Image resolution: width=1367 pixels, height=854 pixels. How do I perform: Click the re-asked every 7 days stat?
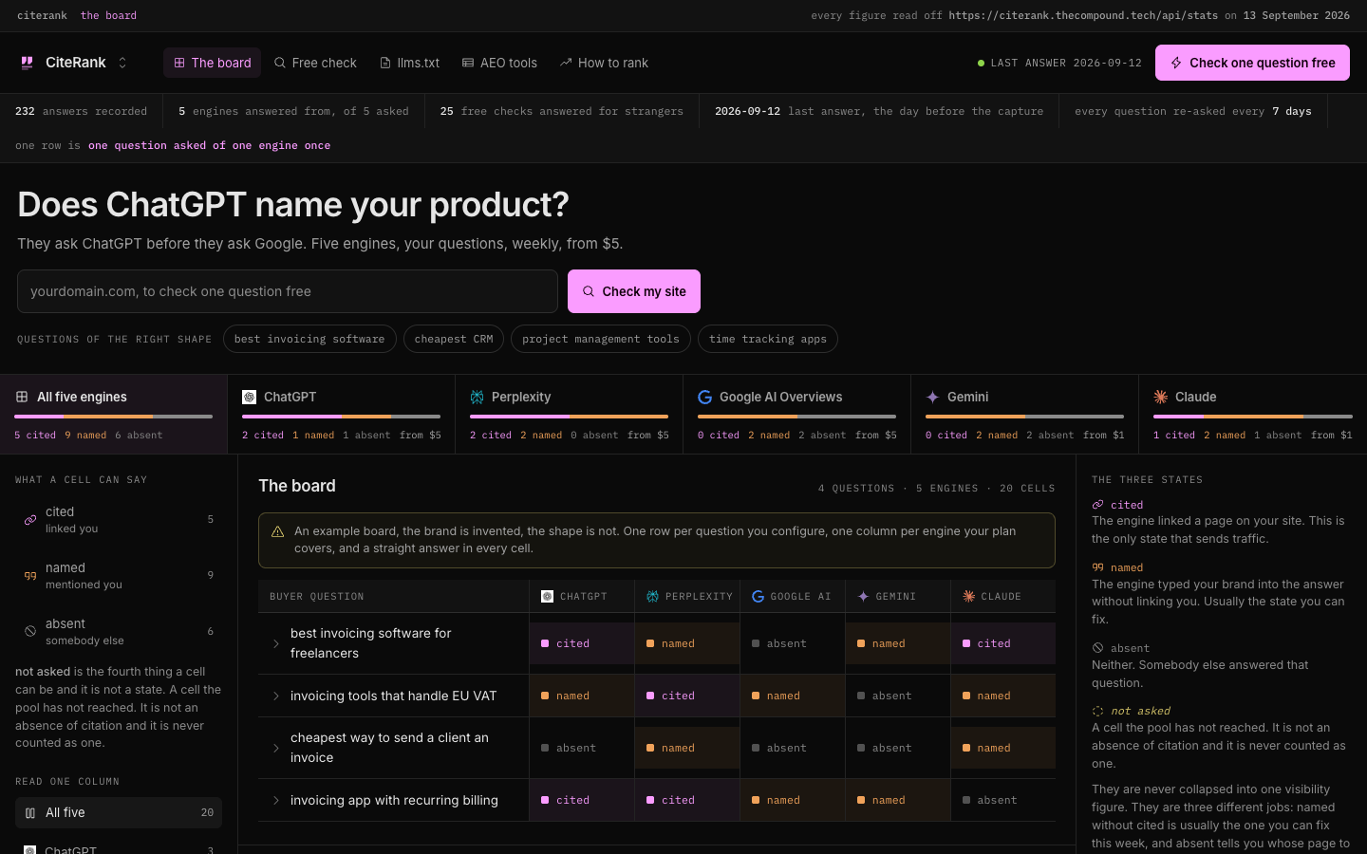1193,111
